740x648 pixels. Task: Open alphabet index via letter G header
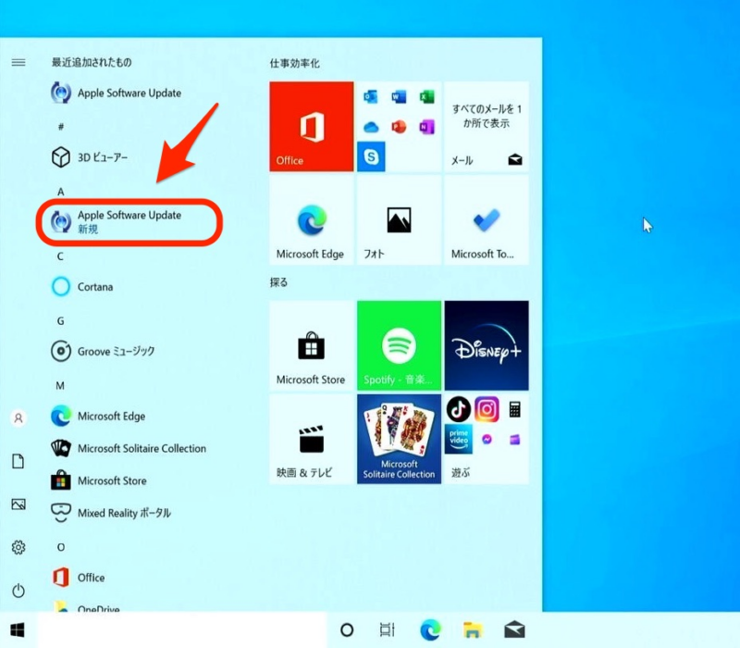pos(60,321)
